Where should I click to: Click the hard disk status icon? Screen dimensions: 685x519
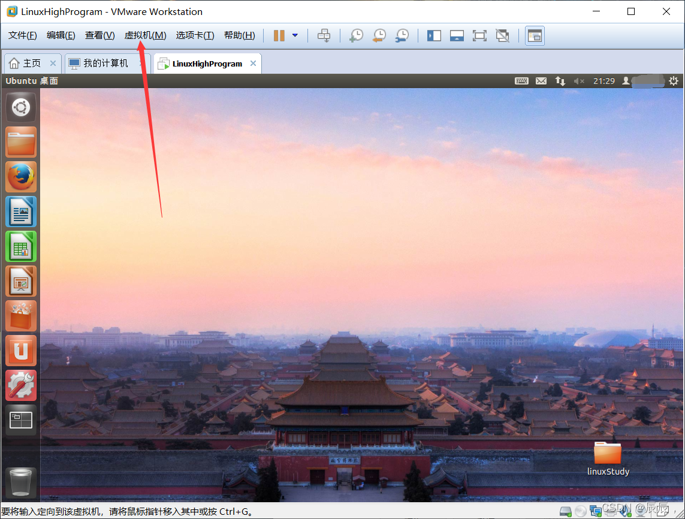pos(566,511)
